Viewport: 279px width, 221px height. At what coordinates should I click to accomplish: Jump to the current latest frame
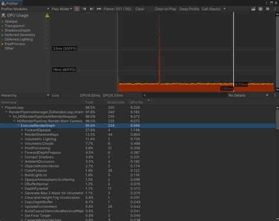coord(99,9)
